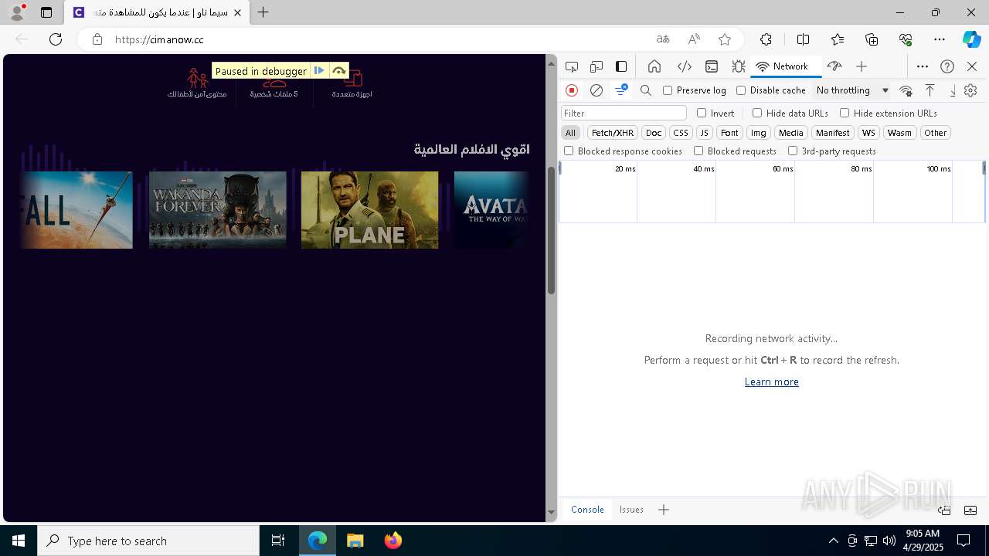This screenshot has width=989, height=556.
Task: Export HAR file download arrow icon
Action: 953,90
